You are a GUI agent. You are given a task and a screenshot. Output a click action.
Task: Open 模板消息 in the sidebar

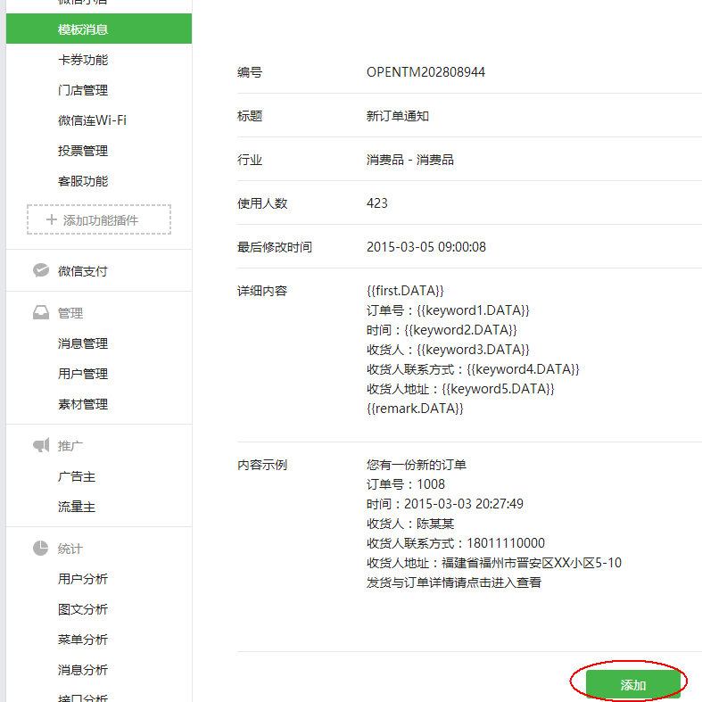click(x=83, y=29)
